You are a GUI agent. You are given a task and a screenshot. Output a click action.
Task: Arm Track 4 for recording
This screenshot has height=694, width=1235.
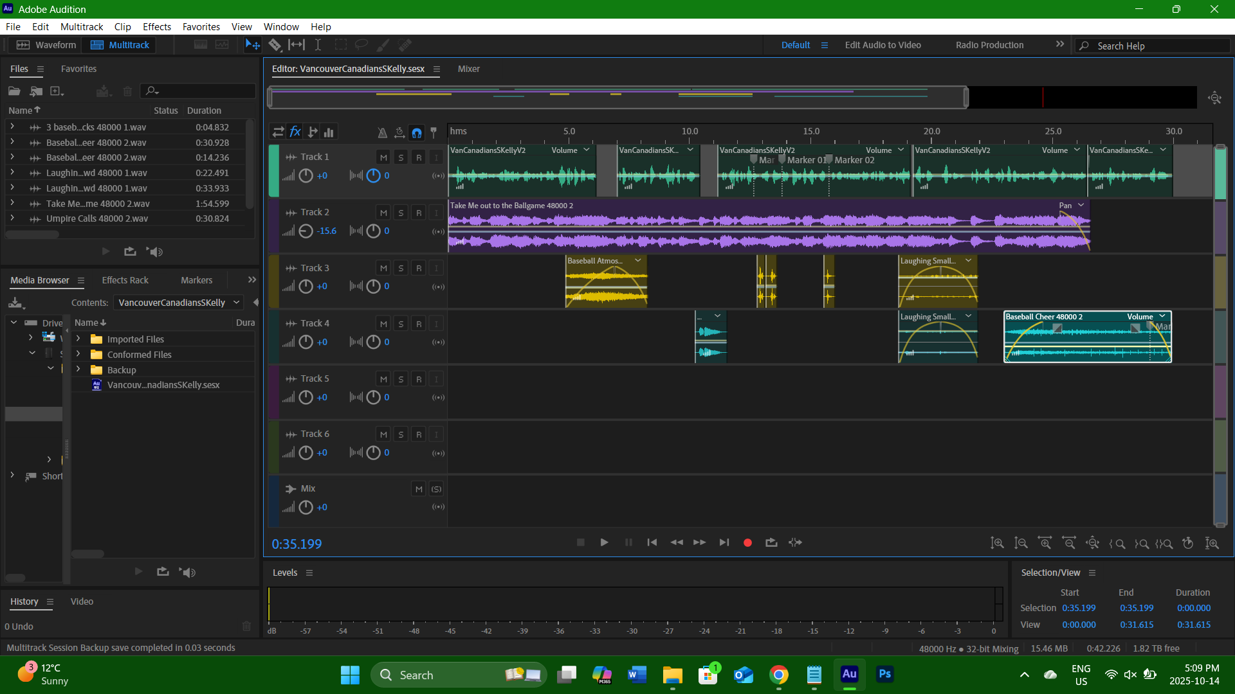click(419, 324)
